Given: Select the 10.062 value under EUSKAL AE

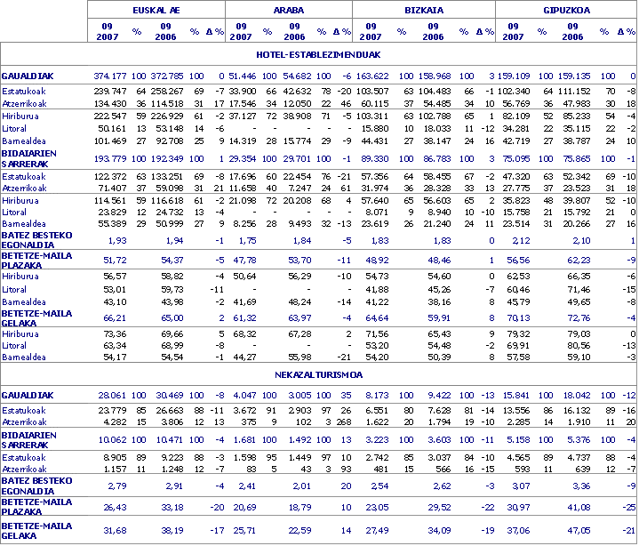Looking at the screenshot, I should point(112,439).
